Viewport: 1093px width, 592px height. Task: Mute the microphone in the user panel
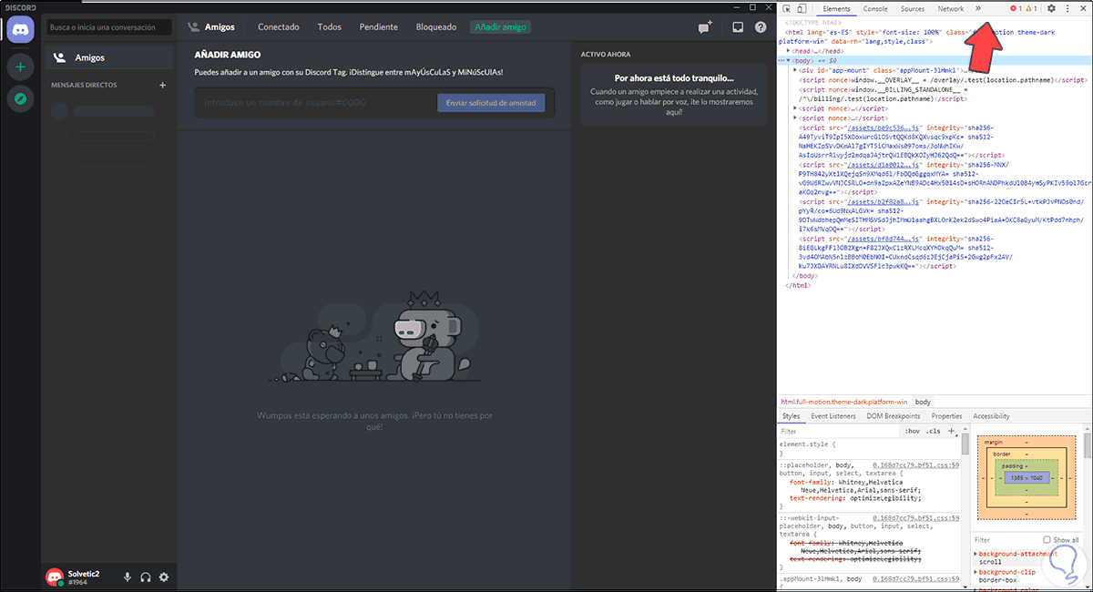(x=128, y=577)
